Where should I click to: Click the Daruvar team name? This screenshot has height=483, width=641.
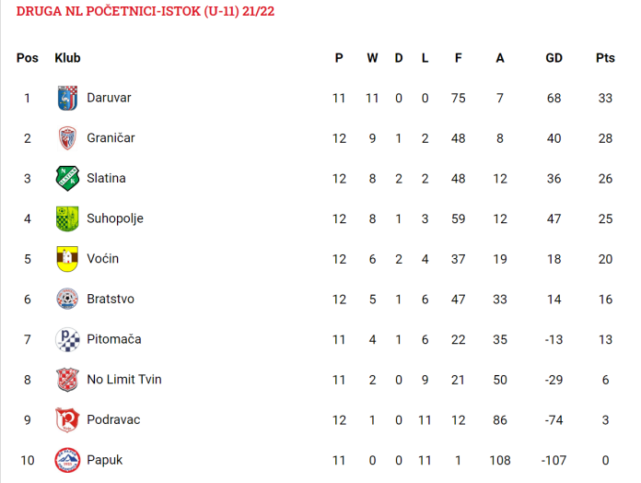click(109, 98)
